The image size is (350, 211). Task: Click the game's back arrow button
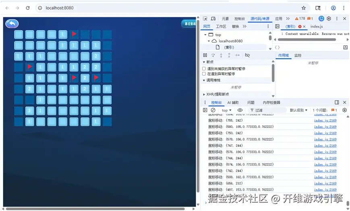[x=12, y=24]
